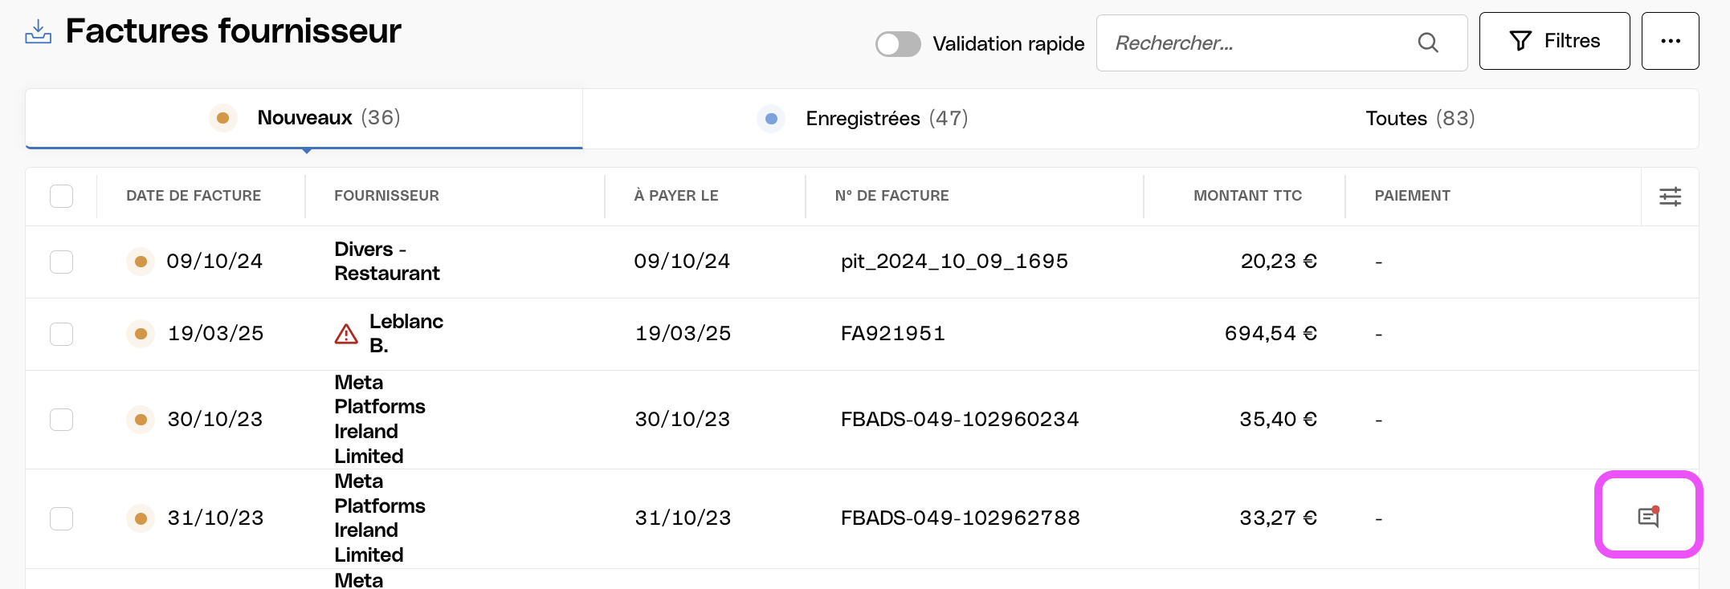Image resolution: width=1730 pixels, height=589 pixels.
Task: Click invoice number pit_2024_10_09_1695
Action: (954, 262)
